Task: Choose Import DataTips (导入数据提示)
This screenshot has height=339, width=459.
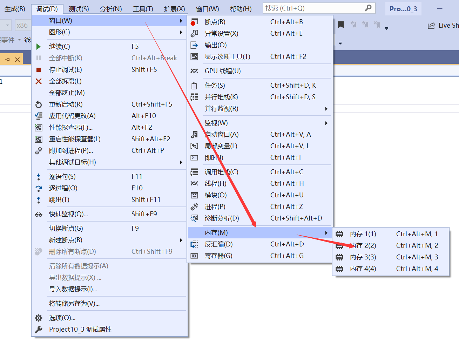Action: (110, 289)
